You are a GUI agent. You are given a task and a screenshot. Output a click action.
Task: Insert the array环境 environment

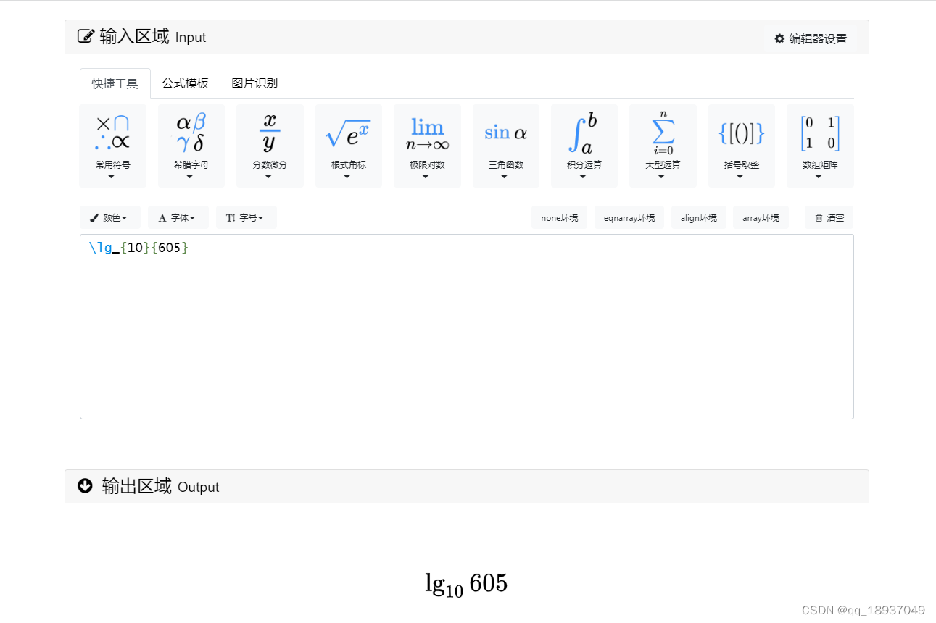(761, 217)
